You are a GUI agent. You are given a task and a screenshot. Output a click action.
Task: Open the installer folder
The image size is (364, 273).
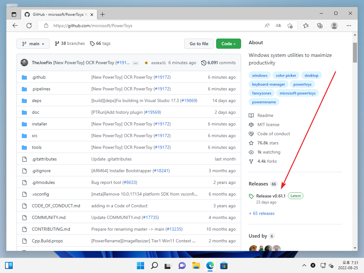[x=39, y=124]
